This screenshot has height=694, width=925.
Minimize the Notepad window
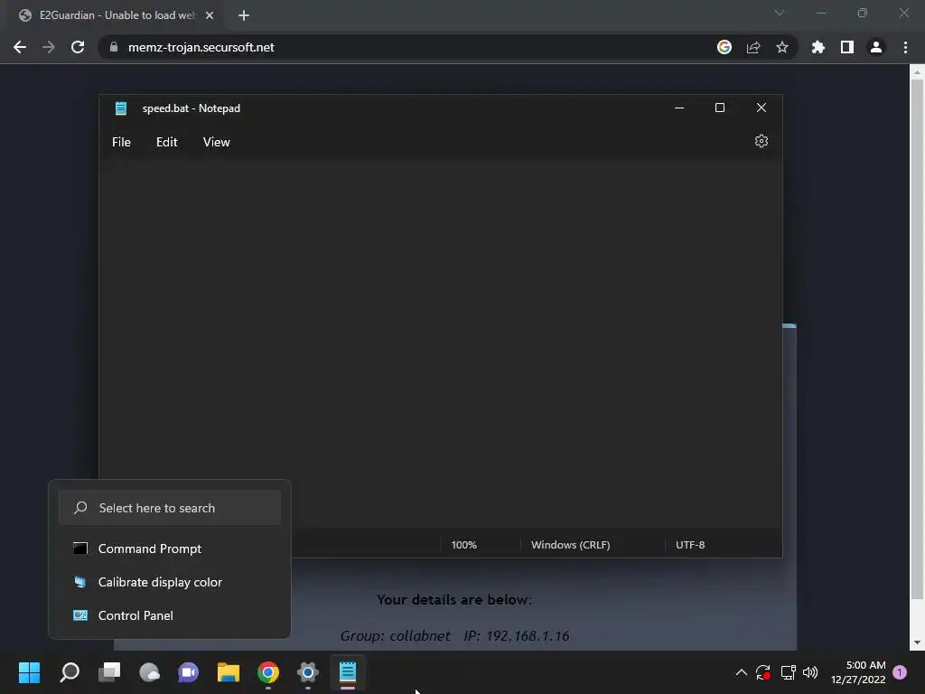(x=679, y=108)
